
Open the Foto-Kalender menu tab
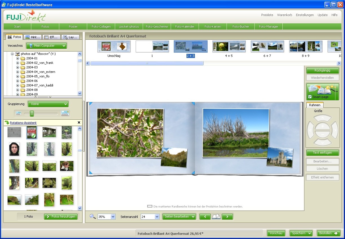[x=185, y=26]
